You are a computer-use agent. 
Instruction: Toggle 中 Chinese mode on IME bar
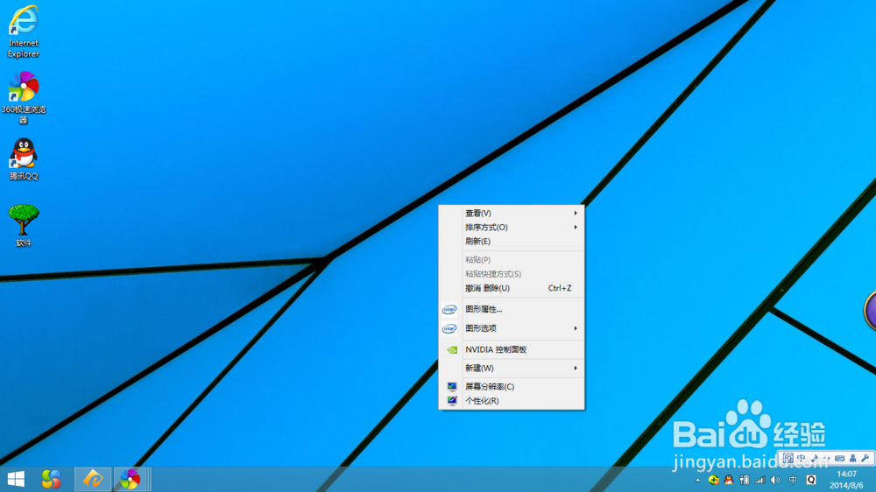coord(802,458)
